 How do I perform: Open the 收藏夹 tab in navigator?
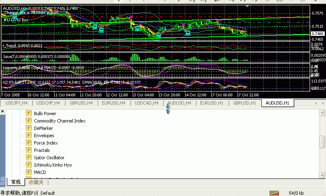[36, 182]
